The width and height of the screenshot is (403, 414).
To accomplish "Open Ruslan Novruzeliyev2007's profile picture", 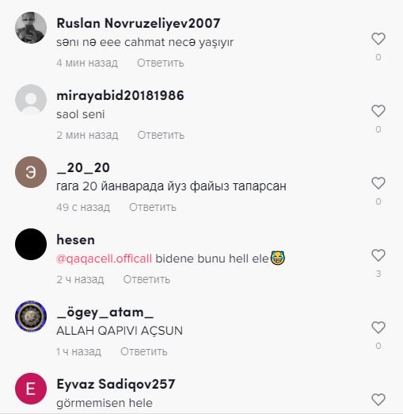I will [x=31, y=28].
